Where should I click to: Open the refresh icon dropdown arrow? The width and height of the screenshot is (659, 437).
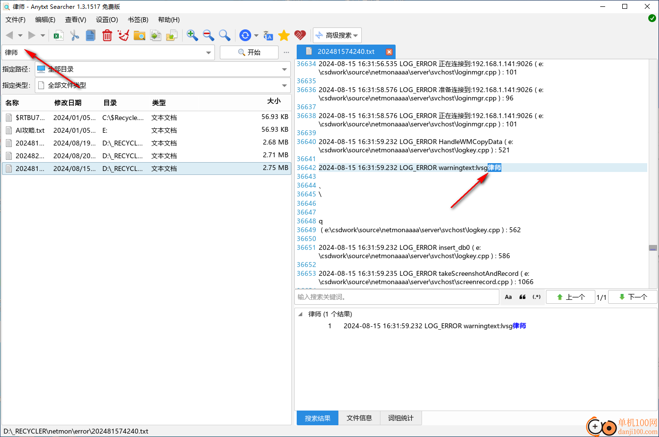click(256, 35)
